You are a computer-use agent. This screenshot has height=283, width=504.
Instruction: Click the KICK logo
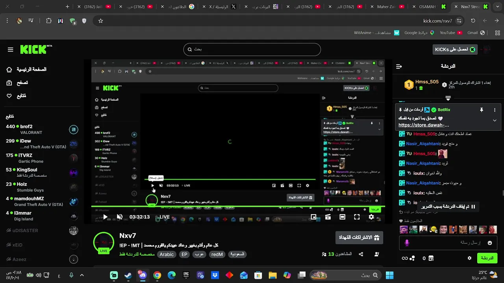click(36, 49)
